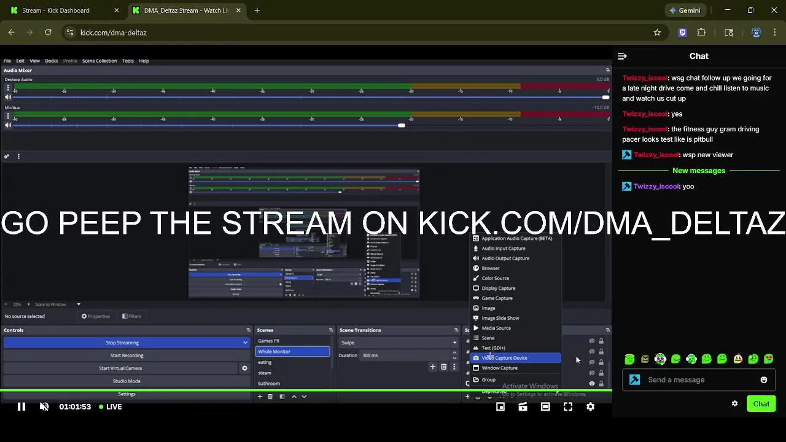Open the stream player settings gear
This screenshot has width=786, height=442.
coord(590,406)
